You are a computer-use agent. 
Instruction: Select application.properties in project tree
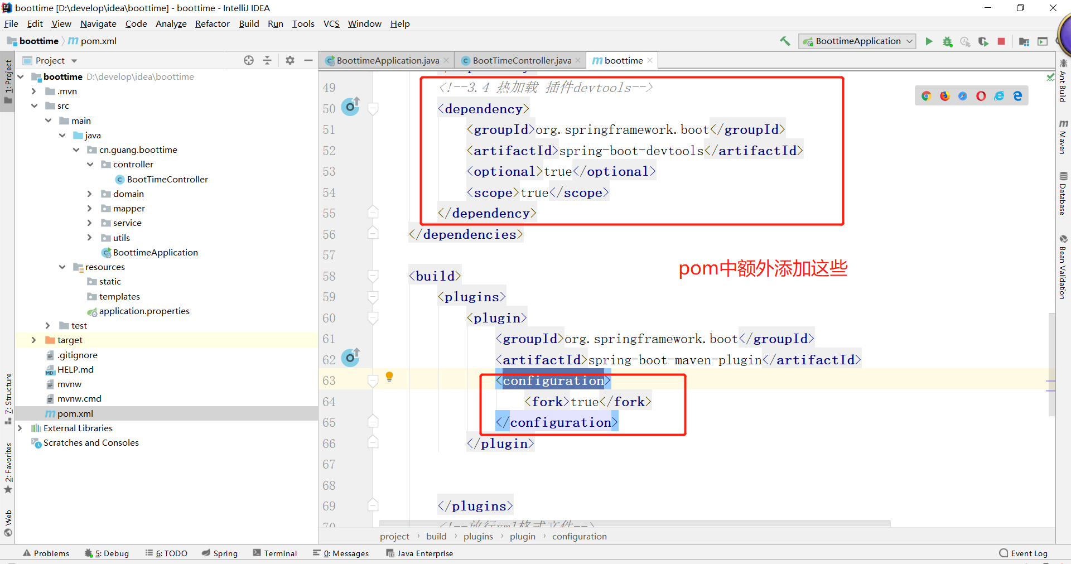[144, 311]
